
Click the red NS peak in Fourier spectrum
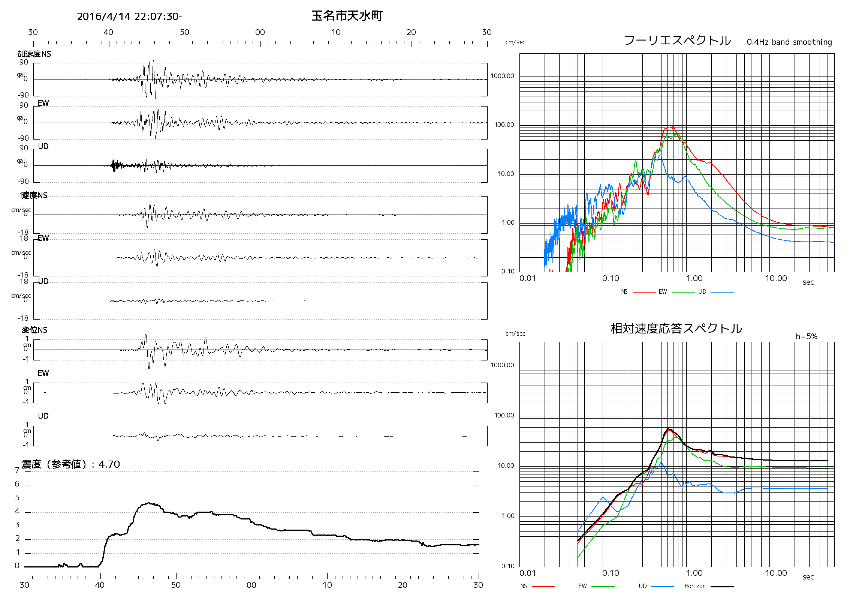[x=673, y=127]
